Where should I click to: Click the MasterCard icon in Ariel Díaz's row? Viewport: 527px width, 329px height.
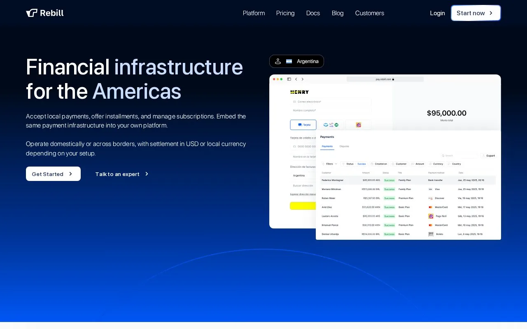pyautogui.click(x=431, y=207)
